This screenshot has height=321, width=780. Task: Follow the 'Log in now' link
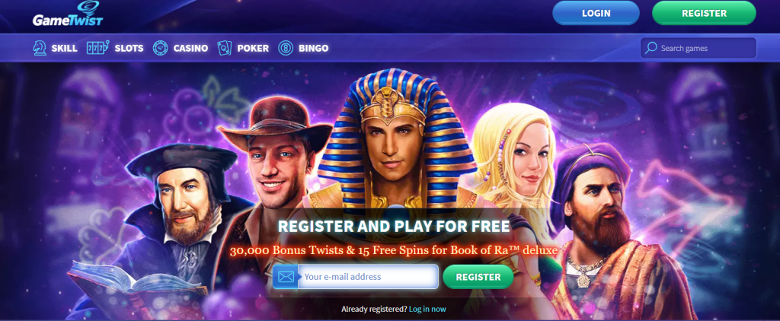[x=427, y=309]
